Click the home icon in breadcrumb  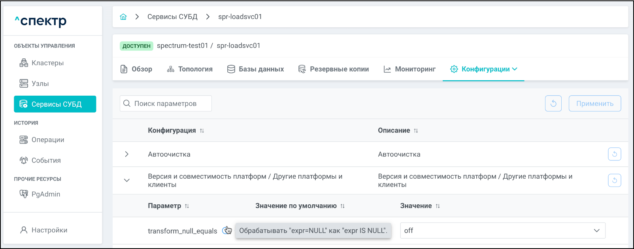(x=123, y=17)
